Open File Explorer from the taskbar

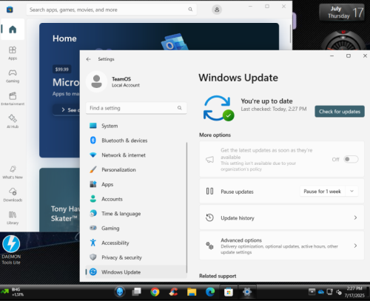click(192, 292)
